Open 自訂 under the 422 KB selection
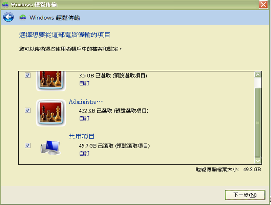271x205 pixels. click(x=84, y=118)
